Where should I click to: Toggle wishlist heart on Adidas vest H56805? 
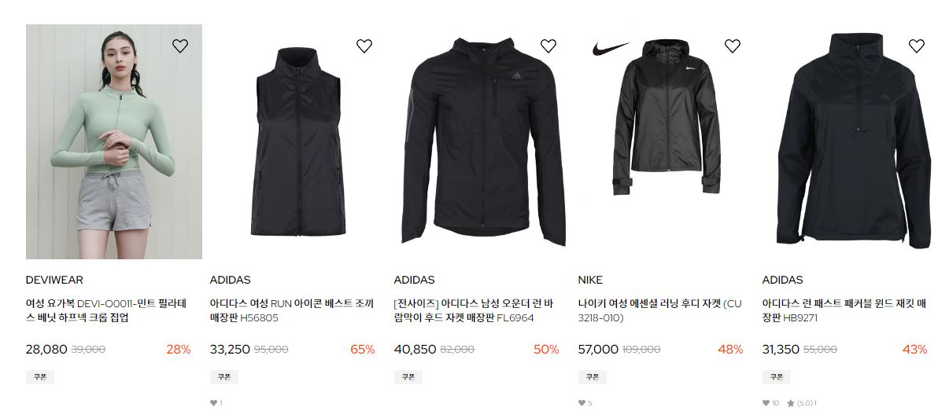click(364, 46)
